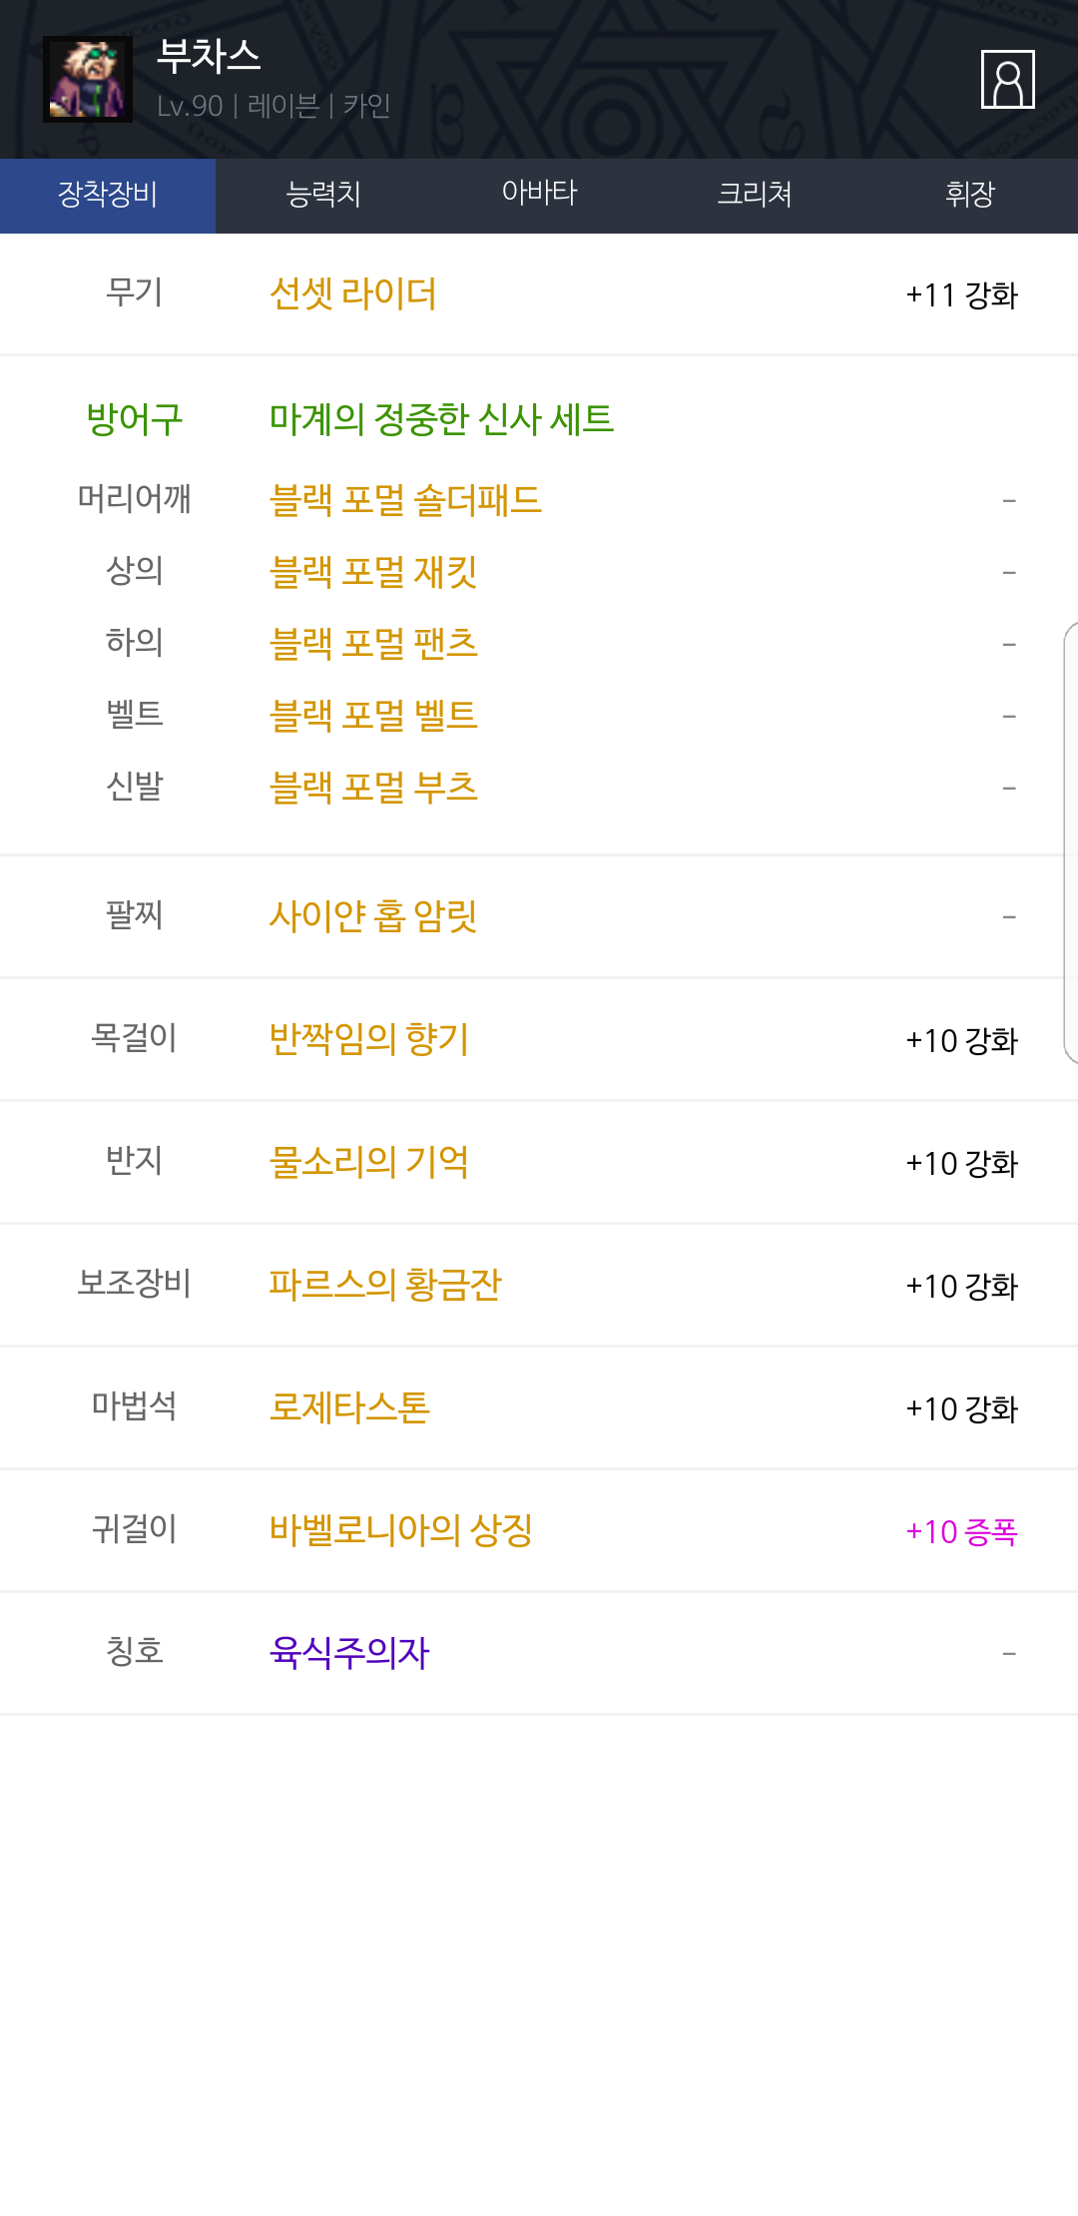Tap the title 육식주의자
Screen dimensions: 1078x2216
pyautogui.click(x=349, y=1653)
